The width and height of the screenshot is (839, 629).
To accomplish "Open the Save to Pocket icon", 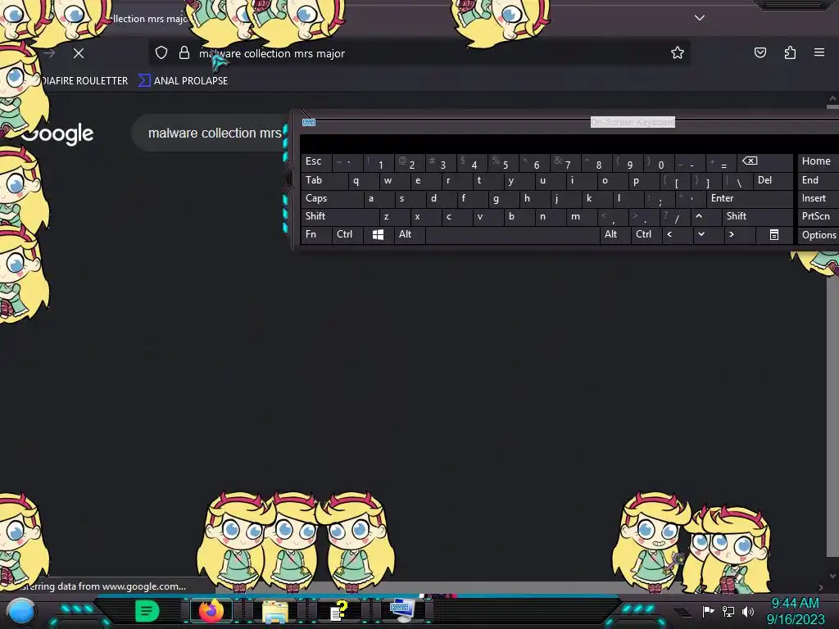I will coord(760,52).
